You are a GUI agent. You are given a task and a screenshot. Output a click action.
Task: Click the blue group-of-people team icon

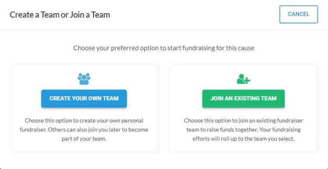tap(84, 79)
